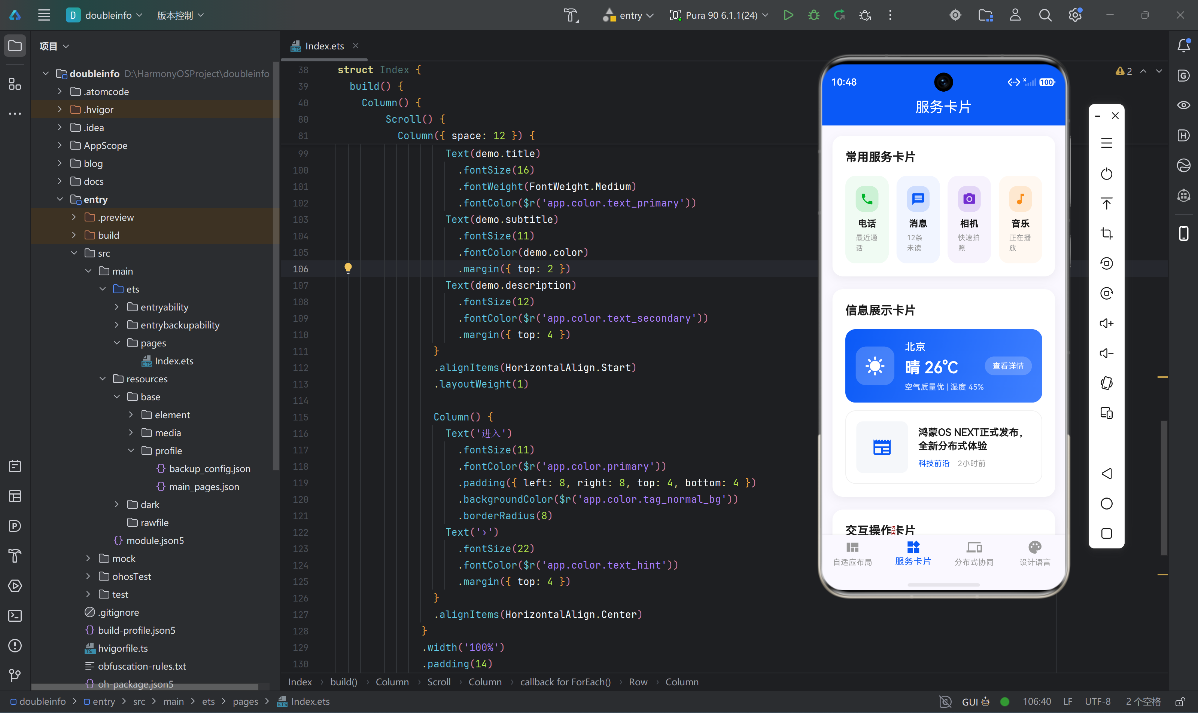Switch to the 分布式协同 tab in the emulator

974,554
